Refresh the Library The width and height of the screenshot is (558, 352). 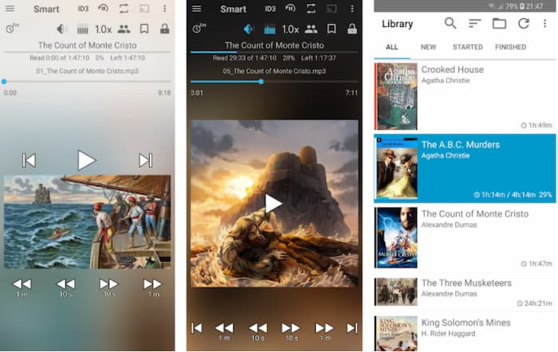[x=524, y=23]
